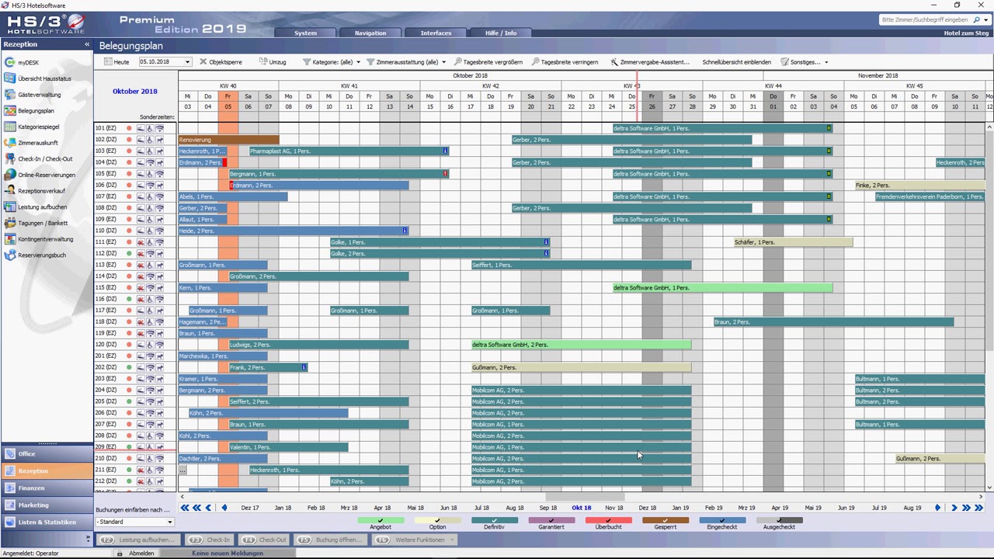Screen dimensions: 994x559
Task: Open the Kategoriespiegel icon
Action: pos(9,127)
